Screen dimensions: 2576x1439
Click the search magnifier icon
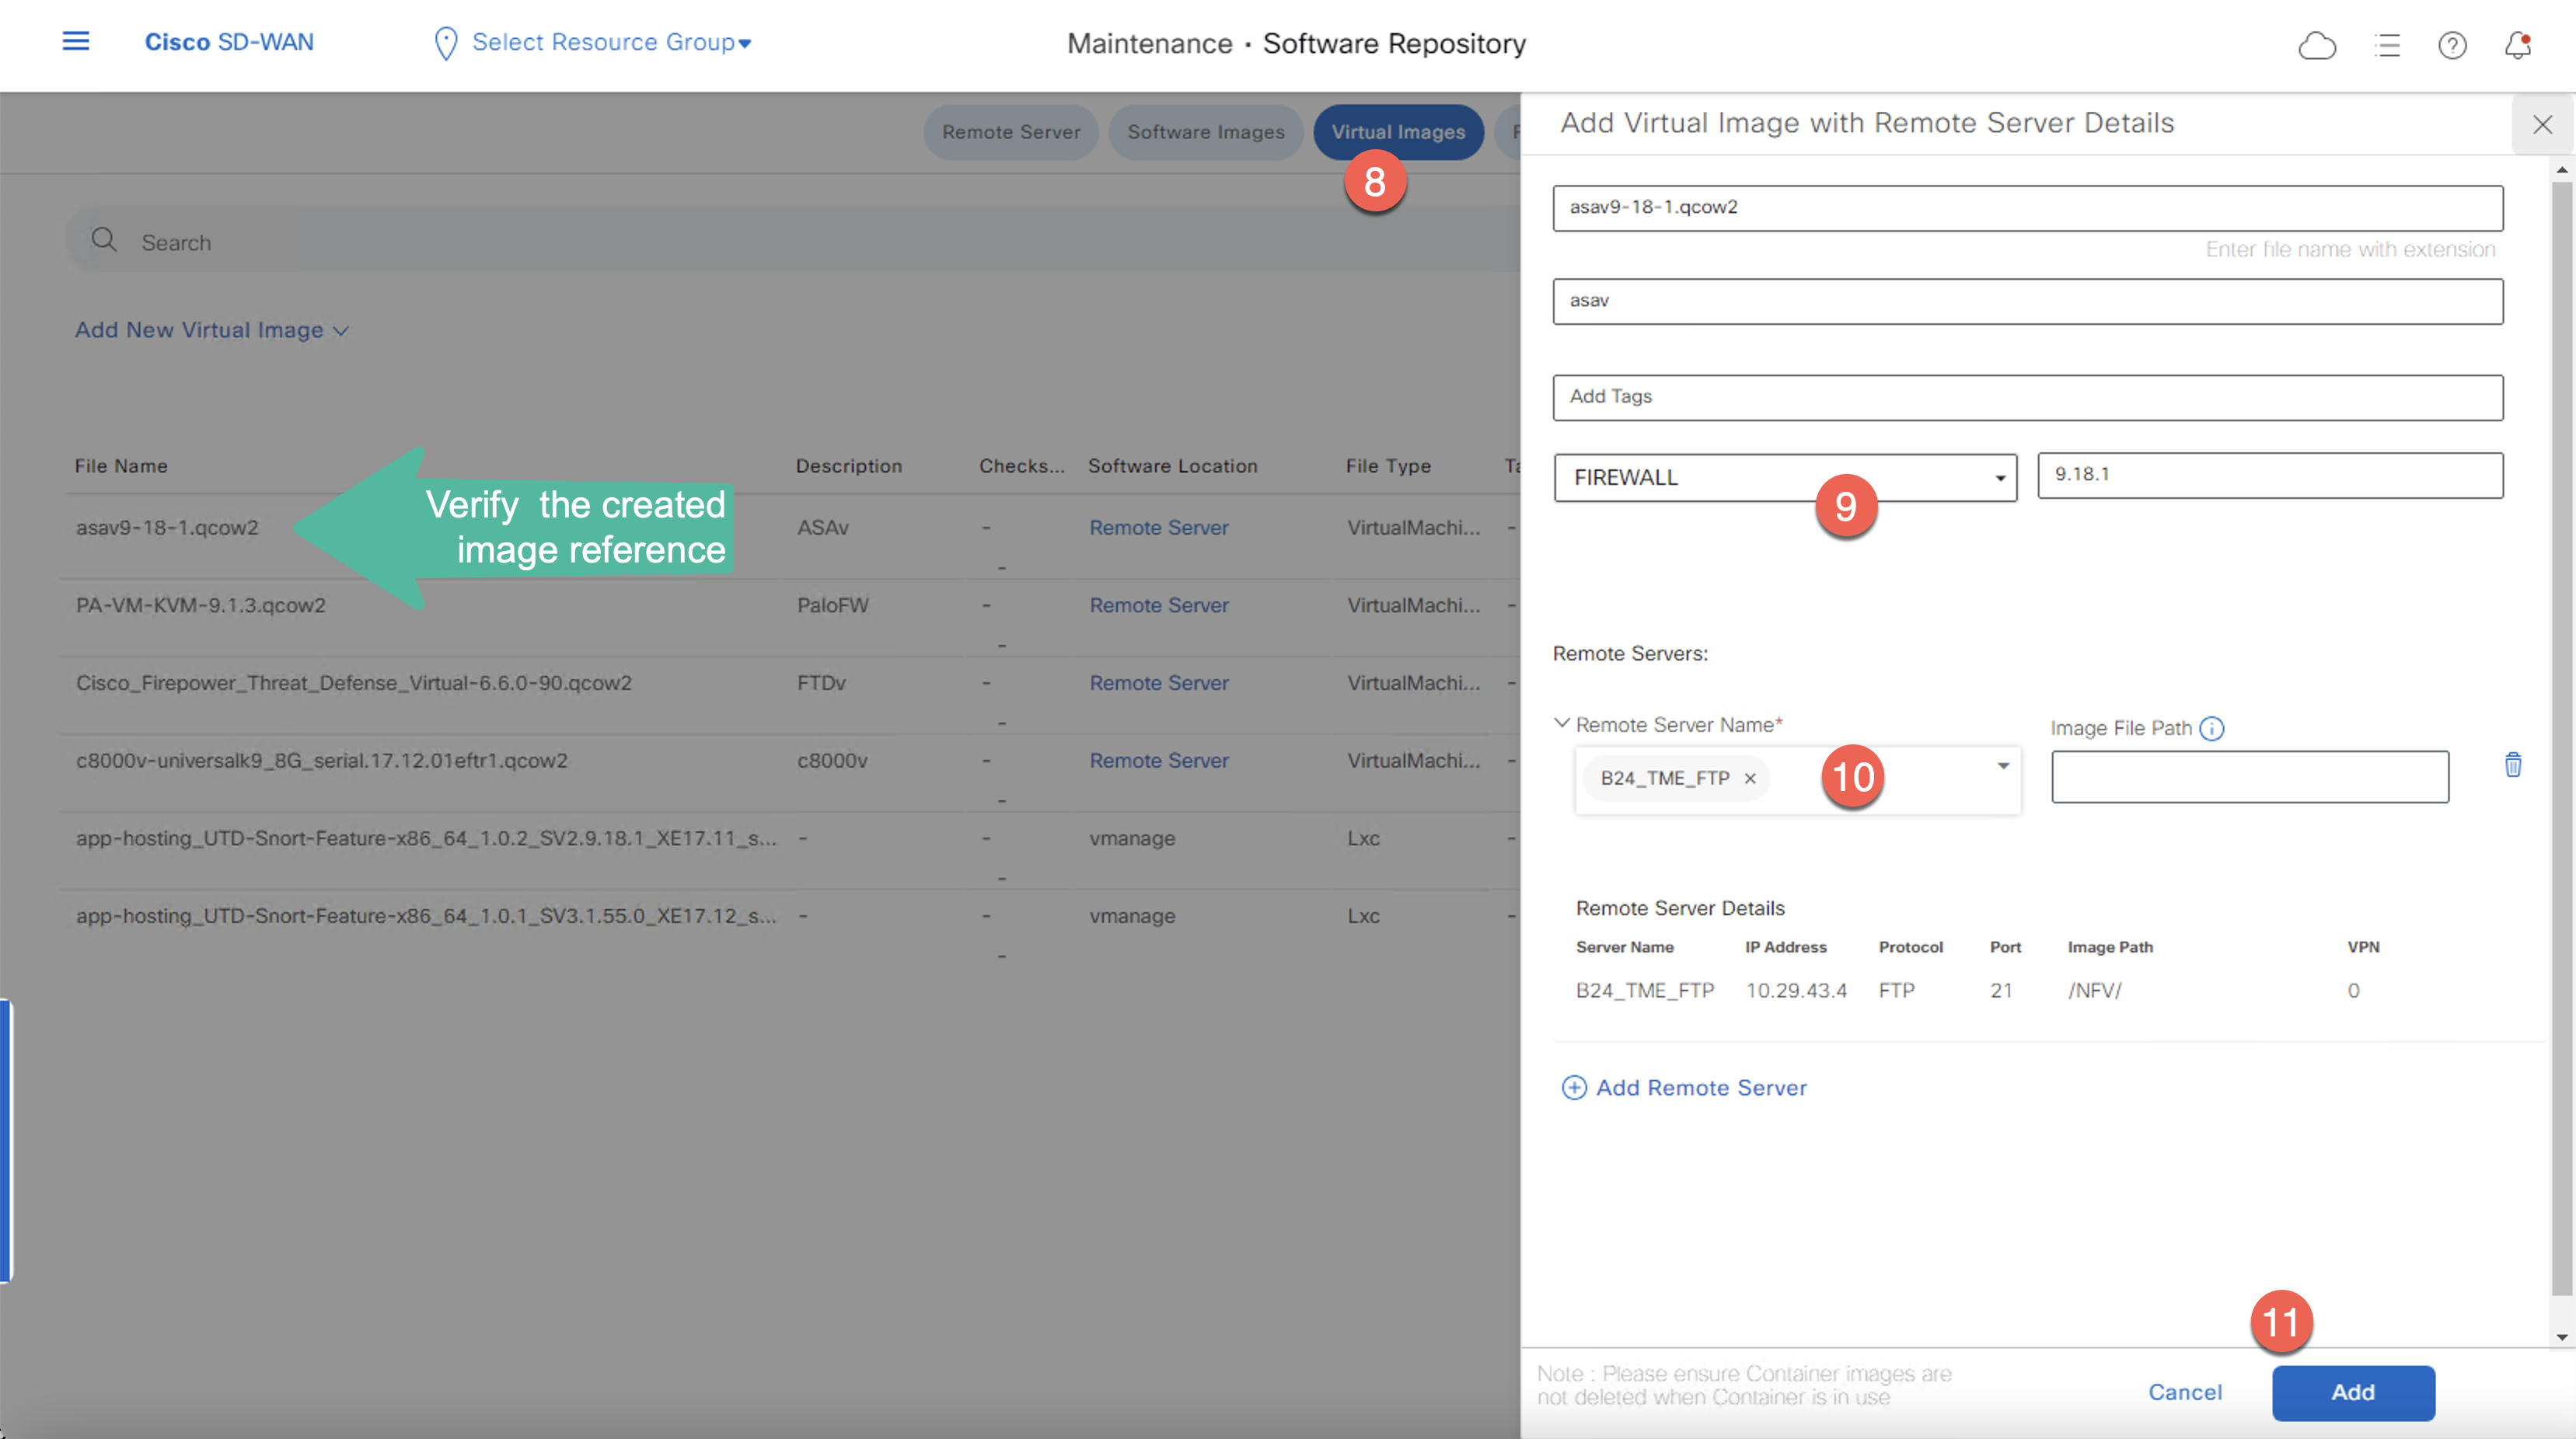click(x=104, y=241)
